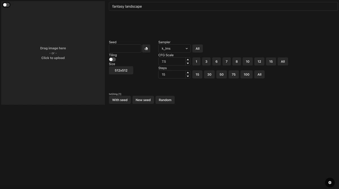Set Steps preset to 75
The image size is (339, 189).
point(234,74)
